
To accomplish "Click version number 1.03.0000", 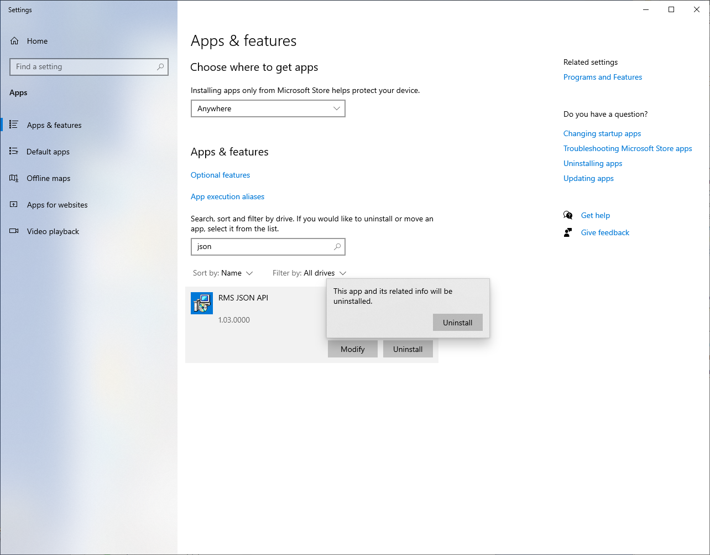I will (234, 320).
